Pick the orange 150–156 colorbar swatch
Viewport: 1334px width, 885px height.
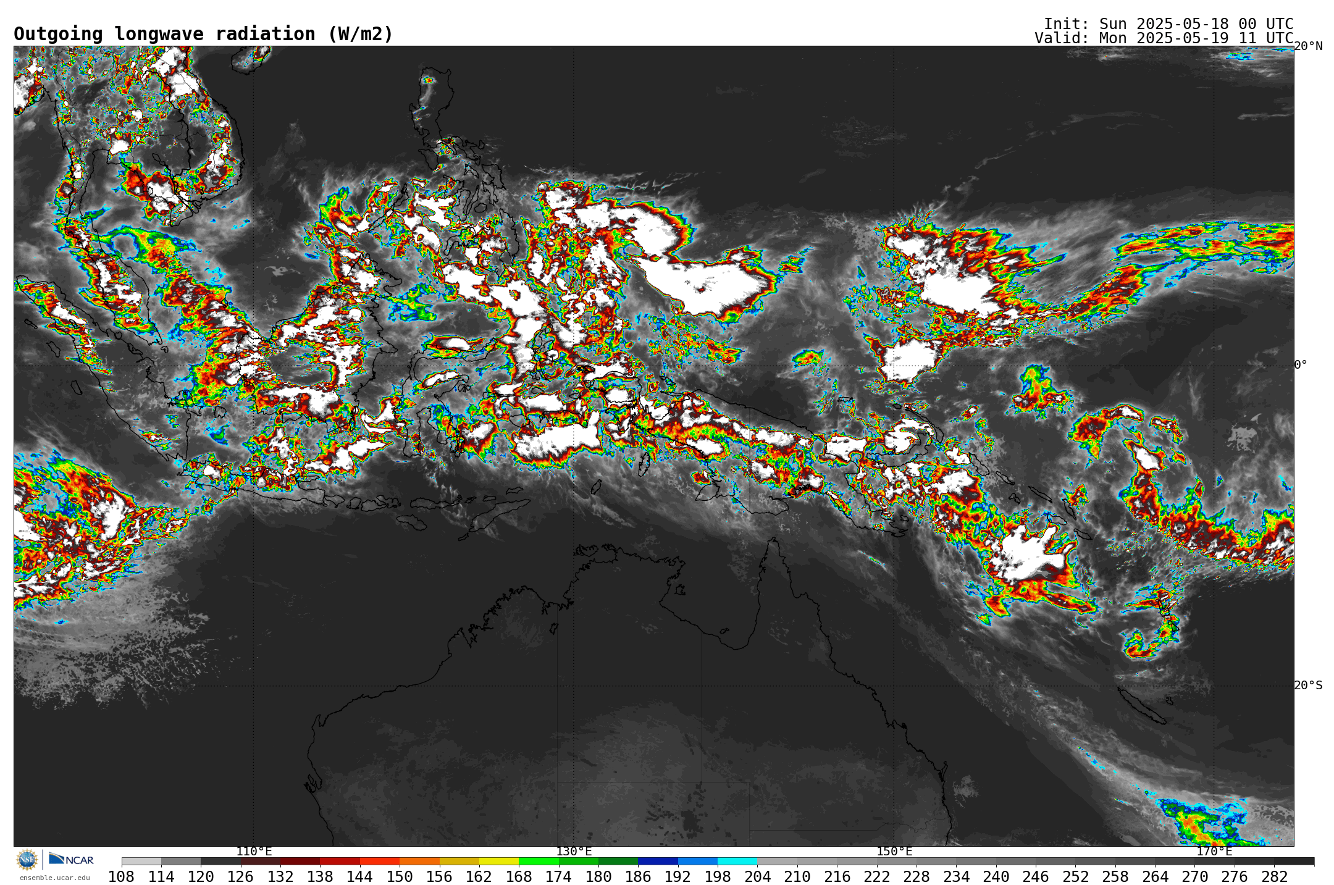click(419, 861)
